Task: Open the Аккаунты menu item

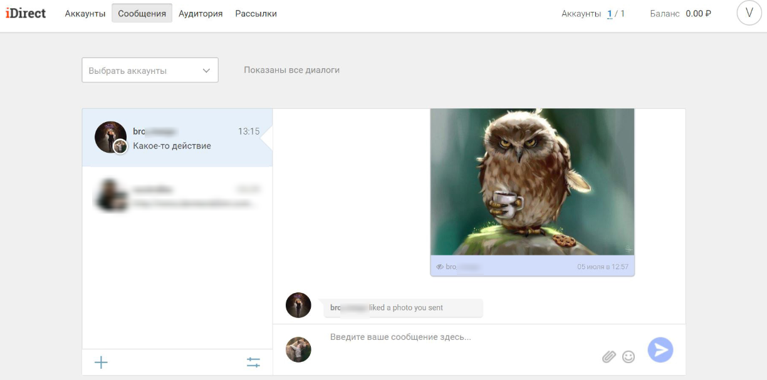Action: [85, 13]
